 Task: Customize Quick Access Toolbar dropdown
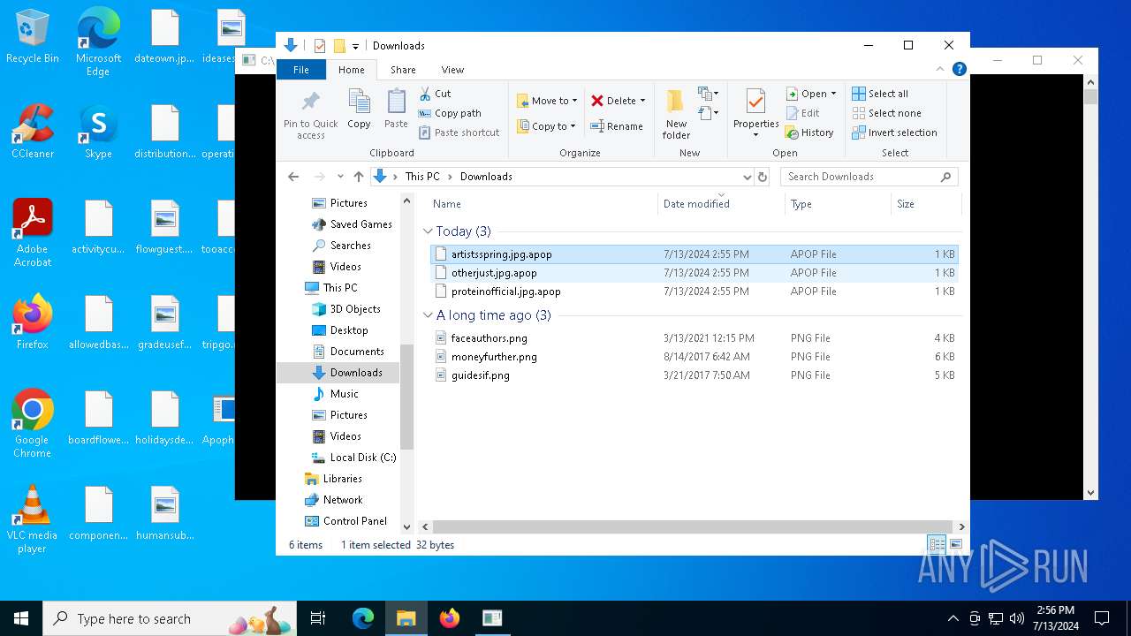[355, 46]
